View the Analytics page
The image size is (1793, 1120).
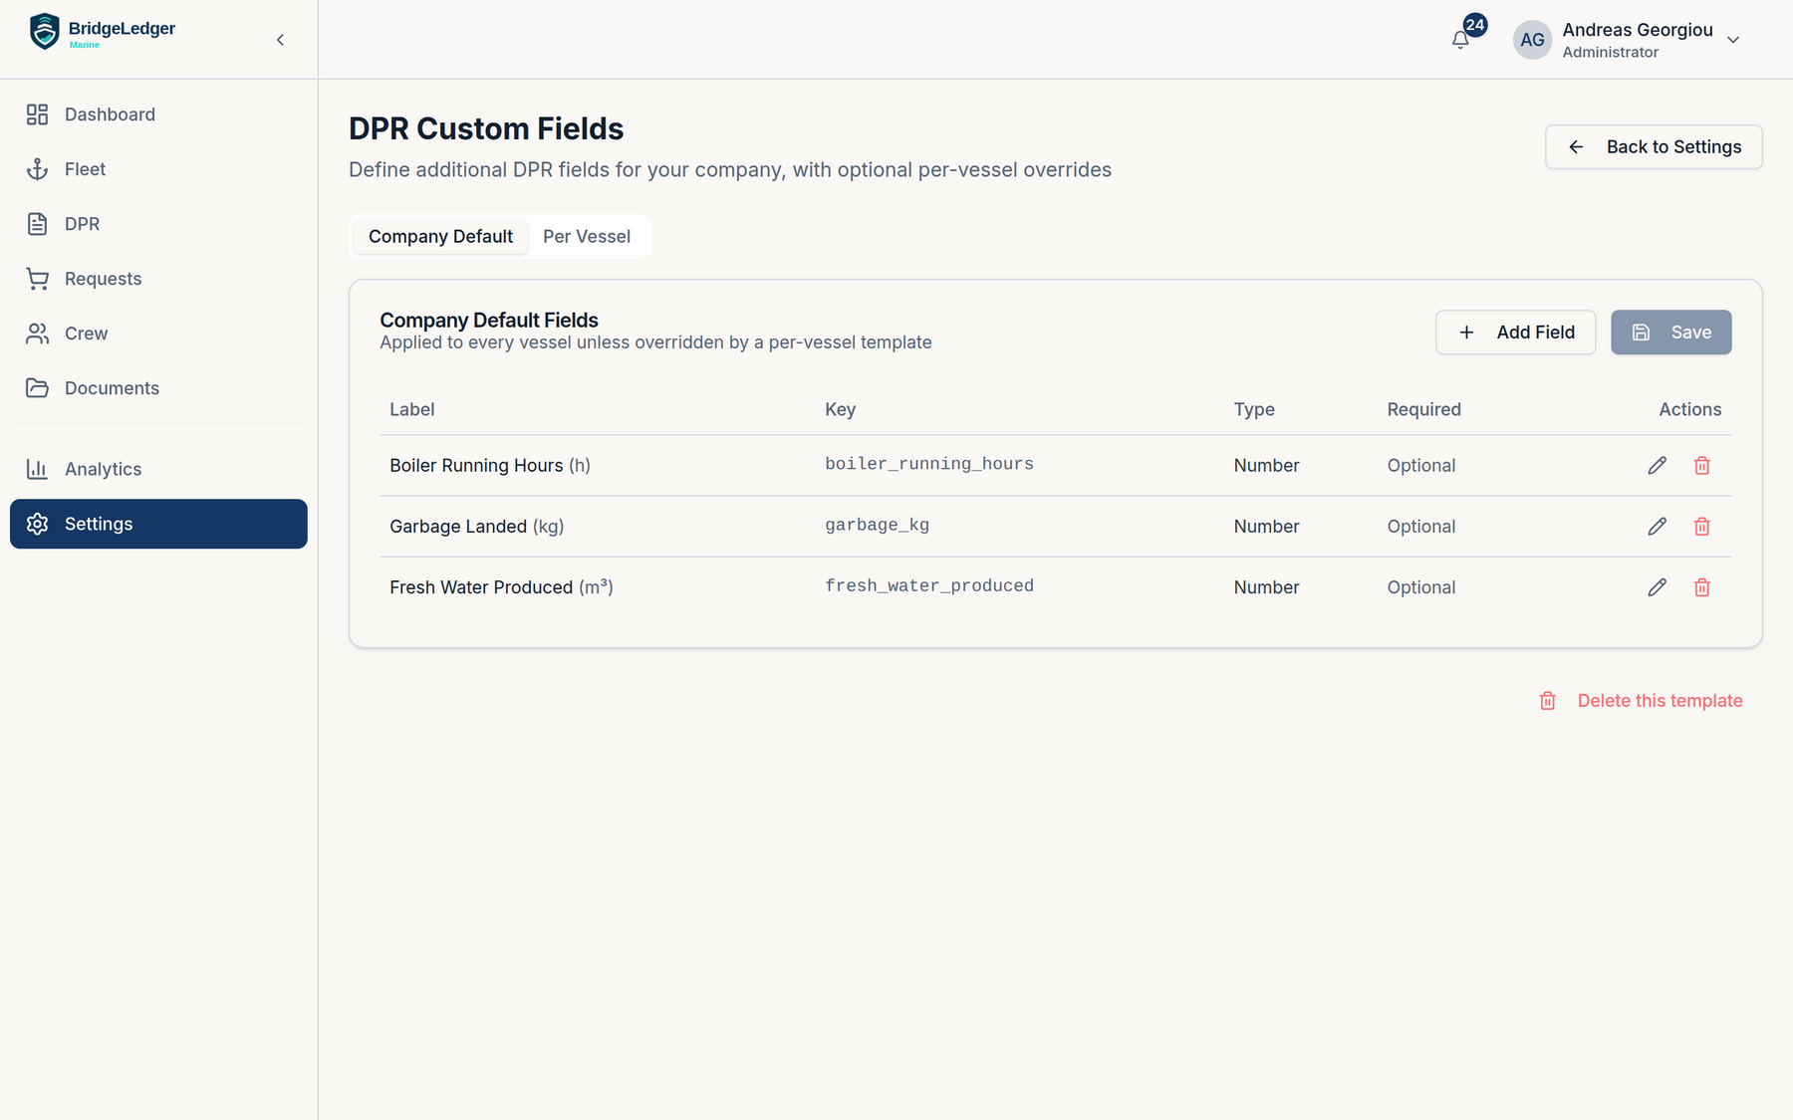(x=158, y=469)
